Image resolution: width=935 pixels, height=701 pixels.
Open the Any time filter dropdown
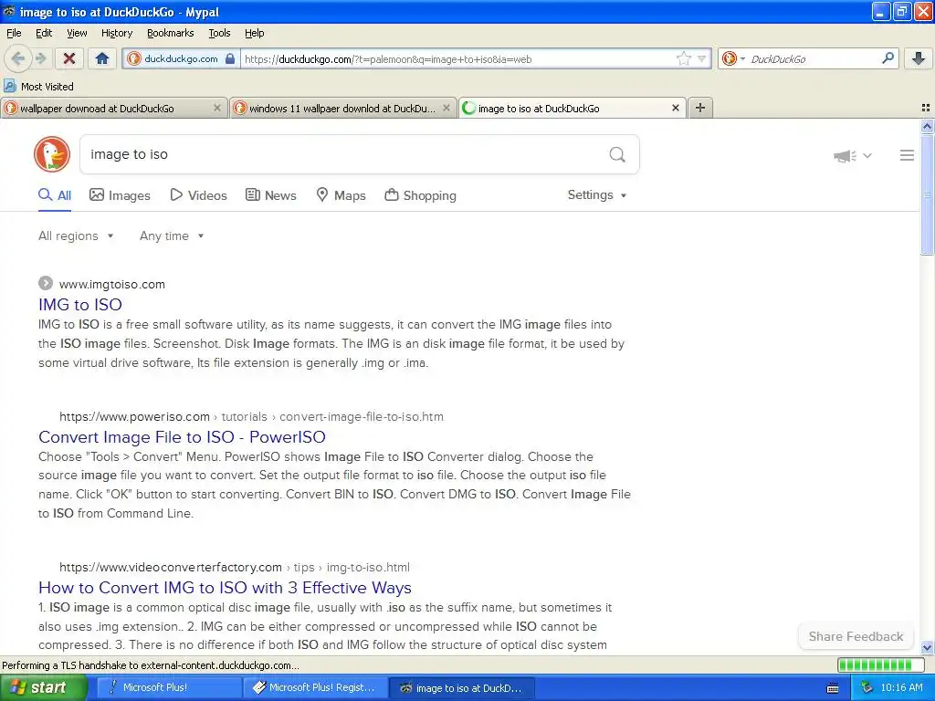click(172, 236)
